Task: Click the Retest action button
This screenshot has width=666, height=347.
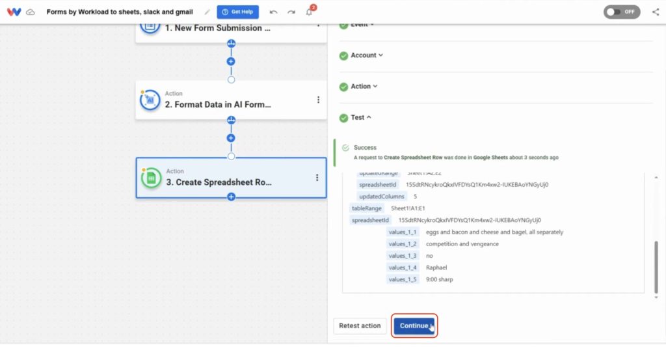Action: click(x=360, y=326)
